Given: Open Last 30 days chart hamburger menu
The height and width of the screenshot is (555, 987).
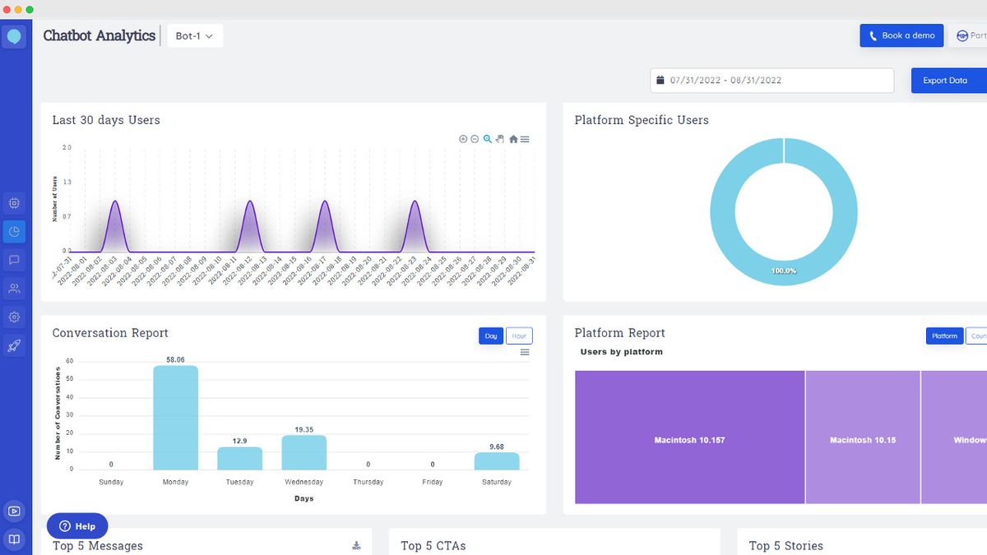Looking at the screenshot, I should (525, 139).
